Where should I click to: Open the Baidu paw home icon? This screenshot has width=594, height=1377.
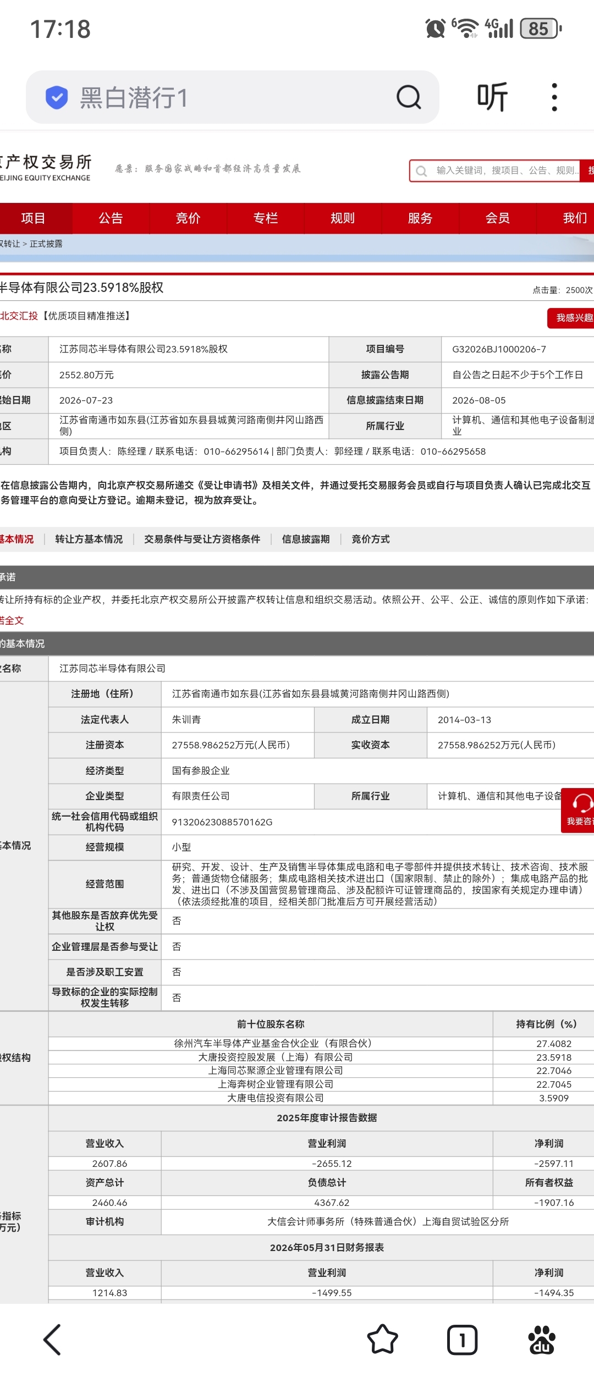[x=542, y=1340]
